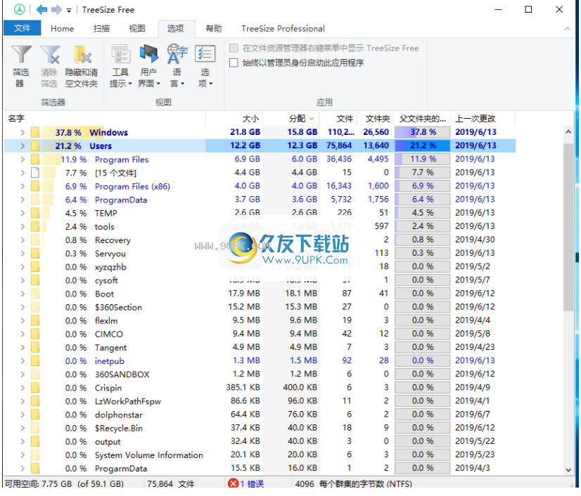Collapse the ribbon with the top-right caret

(x=568, y=29)
